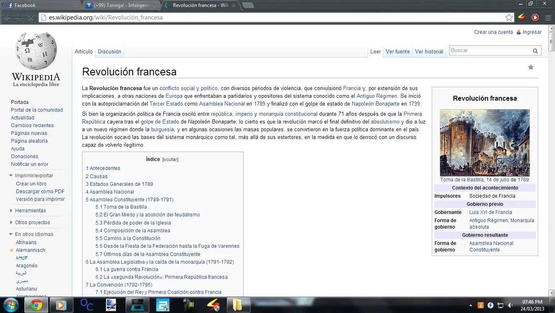
Task: Select the Artículo tab
Action: click(x=84, y=52)
